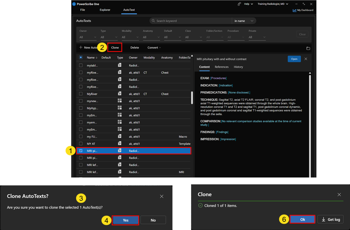350x230 pixels.
Task: Open the Modality filter dropdown
Action: pos(130,37)
